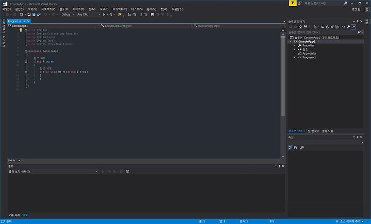This screenshot has width=371, height=224.
Task: Close the Program.cs tab
Action: click(x=28, y=21)
